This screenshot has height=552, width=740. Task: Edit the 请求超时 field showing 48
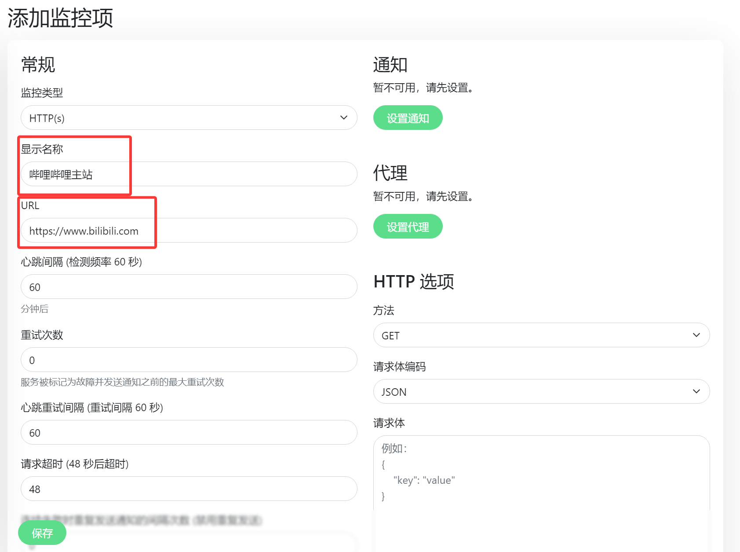pyautogui.click(x=188, y=489)
